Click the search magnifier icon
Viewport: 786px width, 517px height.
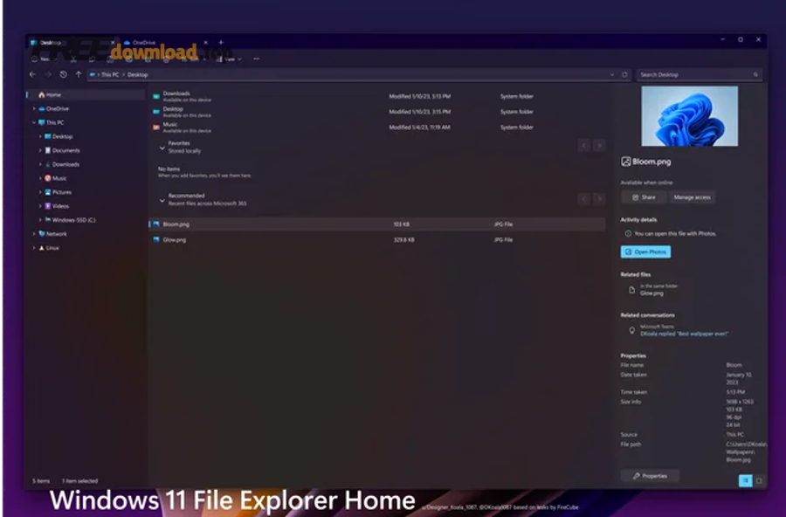pos(755,75)
